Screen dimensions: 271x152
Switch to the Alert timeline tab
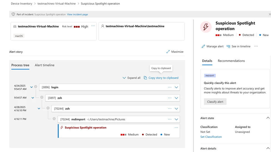tap(44, 65)
